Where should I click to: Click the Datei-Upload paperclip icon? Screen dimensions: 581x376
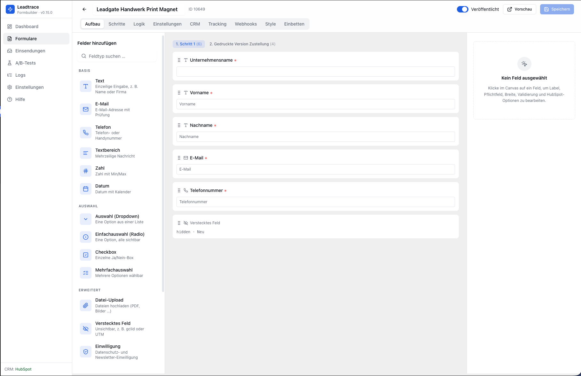86,305
